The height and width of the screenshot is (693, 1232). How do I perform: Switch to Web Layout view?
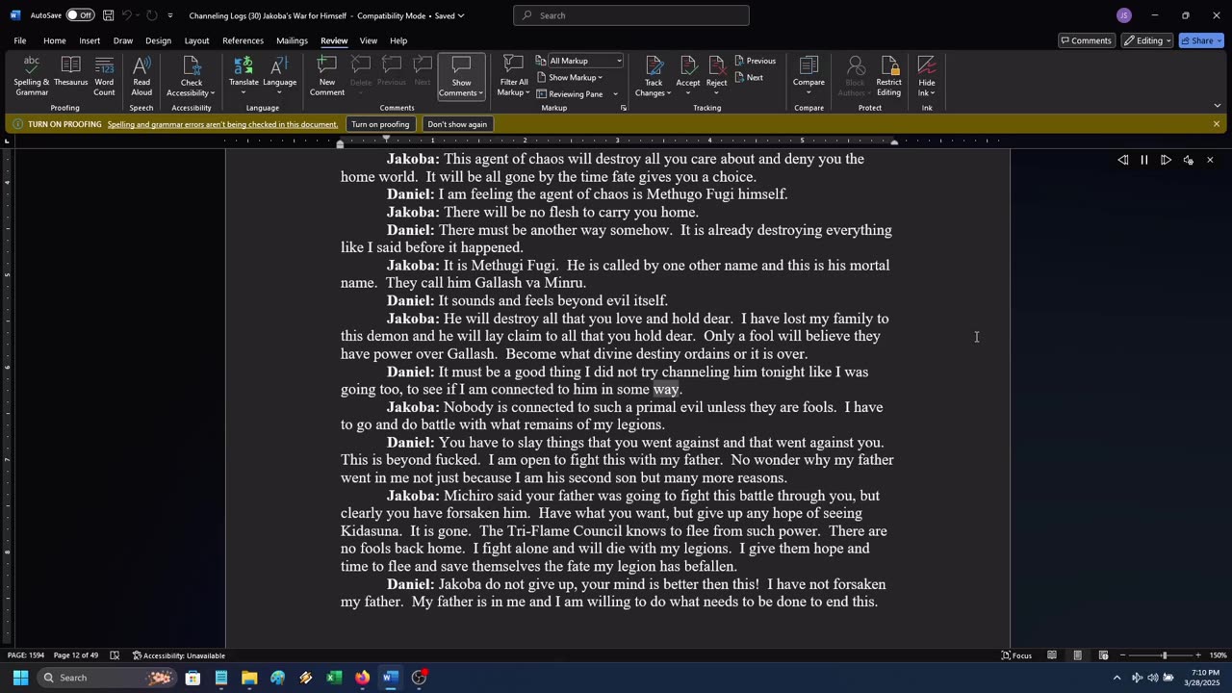click(1103, 655)
